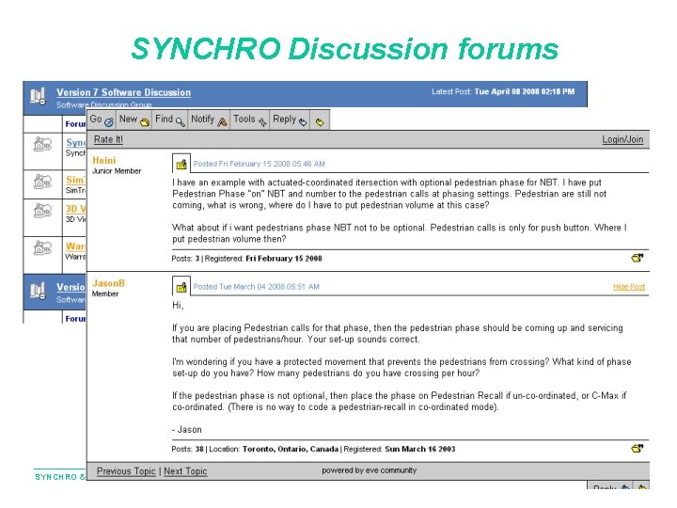Screen dimensions: 677x508
Task: Click the Reply toolbar button
Action: [x=290, y=119]
